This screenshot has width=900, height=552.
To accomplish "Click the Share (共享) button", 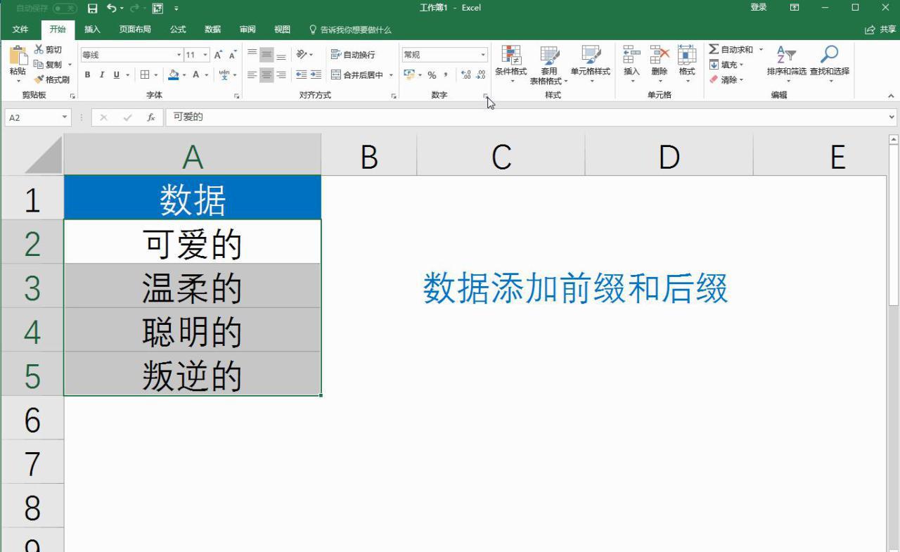I will (880, 30).
